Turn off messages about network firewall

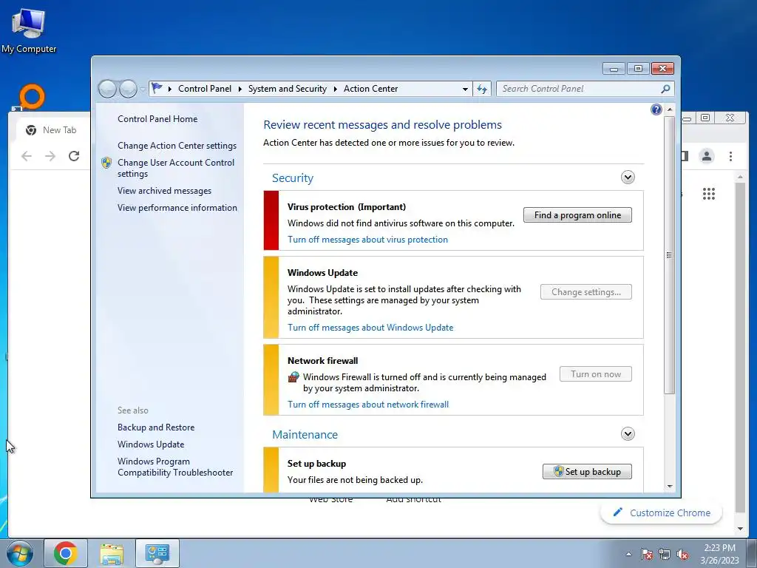click(x=368, y=405)
